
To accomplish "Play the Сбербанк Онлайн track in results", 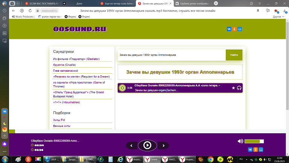I will click(x=122, y=88).
